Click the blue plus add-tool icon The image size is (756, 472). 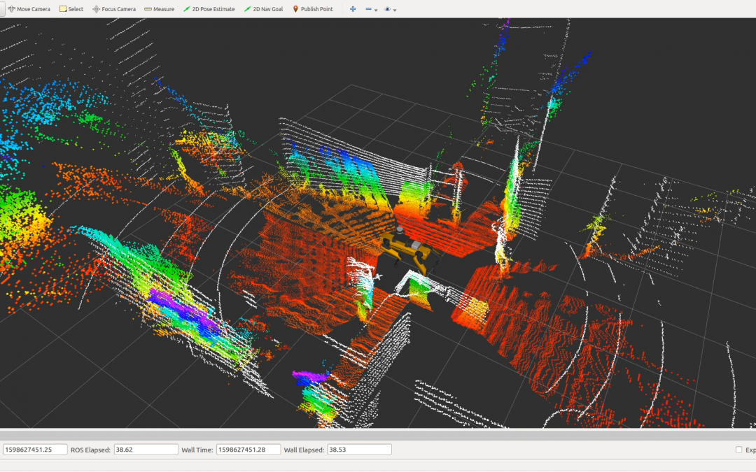(353, 9)
